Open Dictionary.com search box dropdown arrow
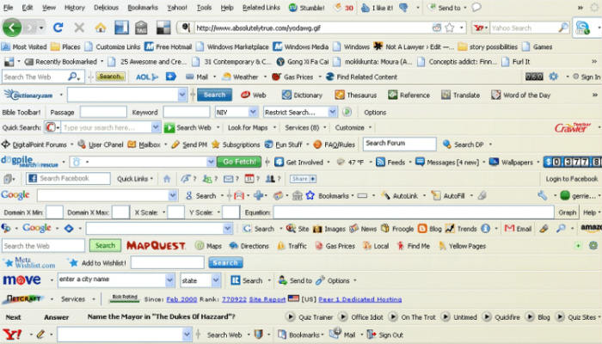 point(182,95)
